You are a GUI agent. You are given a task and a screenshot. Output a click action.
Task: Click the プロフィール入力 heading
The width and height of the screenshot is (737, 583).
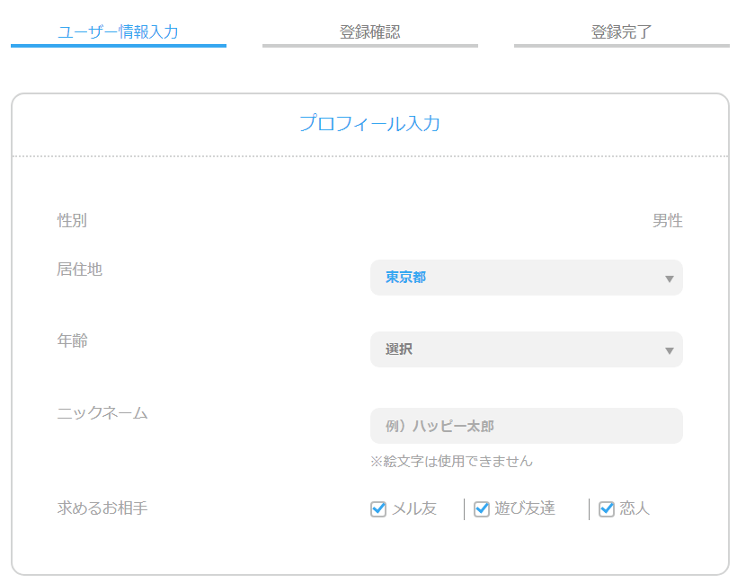pyautogui.click(x=369, y=124)
